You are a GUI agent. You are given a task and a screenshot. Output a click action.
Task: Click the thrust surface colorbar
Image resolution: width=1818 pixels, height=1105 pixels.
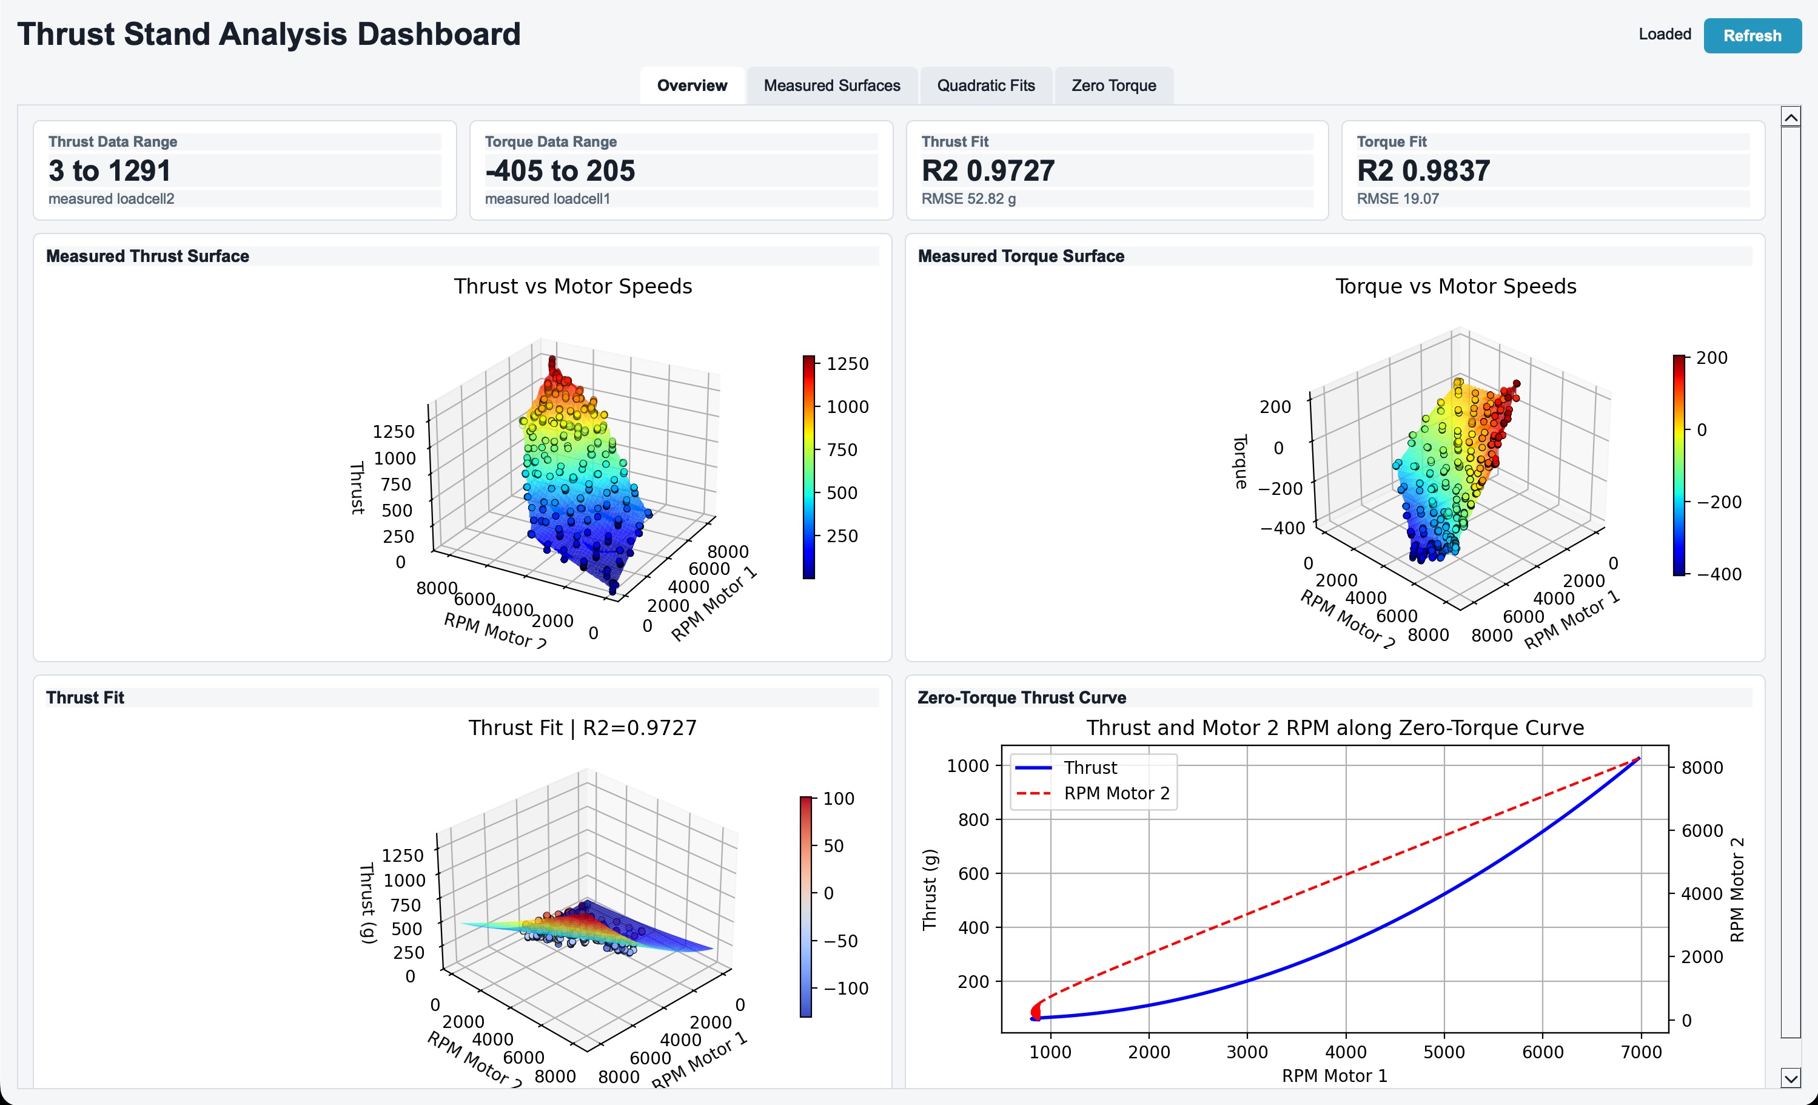point(809,467)
